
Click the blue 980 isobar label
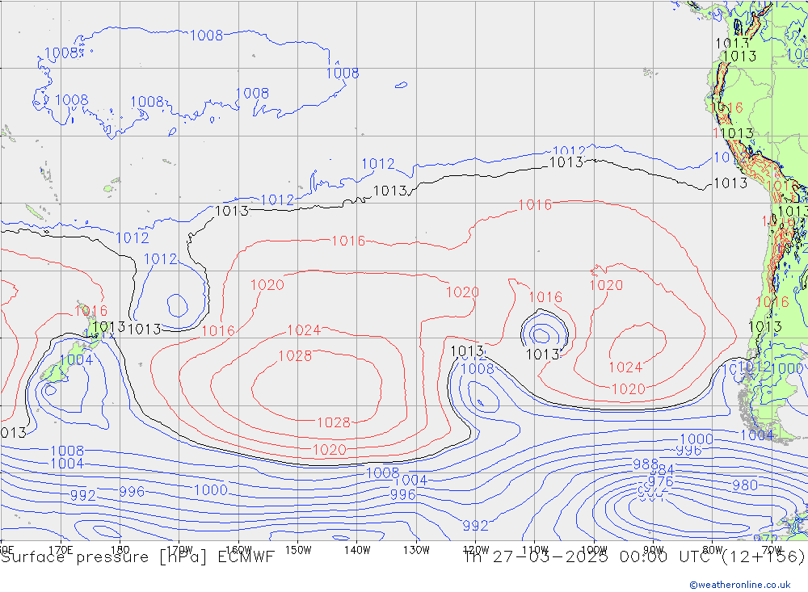click(x=745, y=485)
